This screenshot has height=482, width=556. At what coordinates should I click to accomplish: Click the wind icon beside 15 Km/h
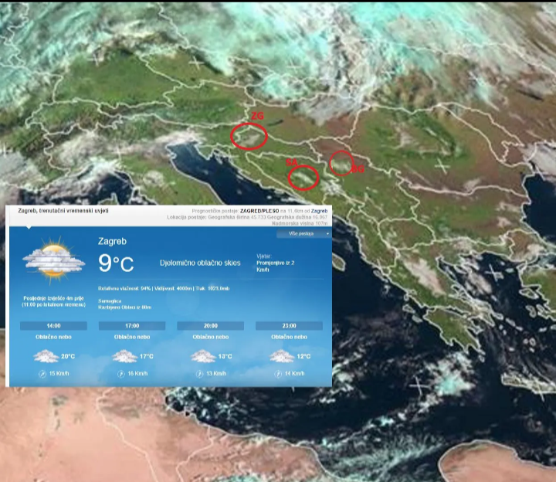click(42, 374)
